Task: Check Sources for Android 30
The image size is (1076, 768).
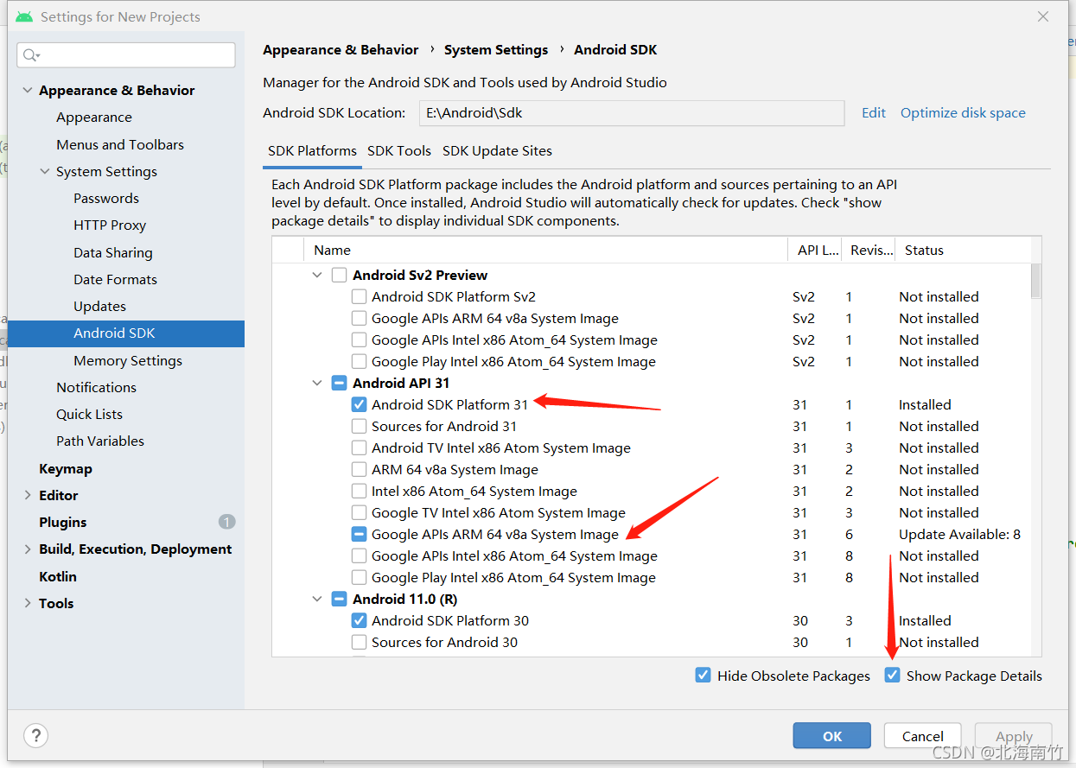Action: click(359, 642)
